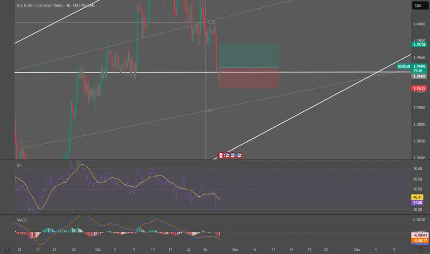The height and width of the screenshot is (254, 430).
Task: Select the yellow 40.41 RSI value label
Action: click(418, 197)
